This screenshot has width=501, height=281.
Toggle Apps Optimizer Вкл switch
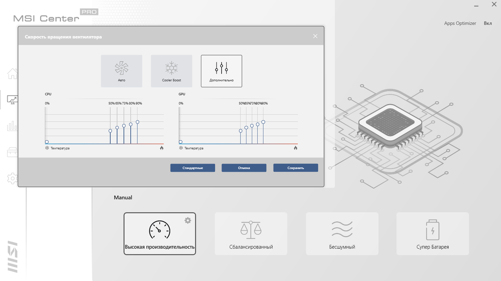[487, 23]
